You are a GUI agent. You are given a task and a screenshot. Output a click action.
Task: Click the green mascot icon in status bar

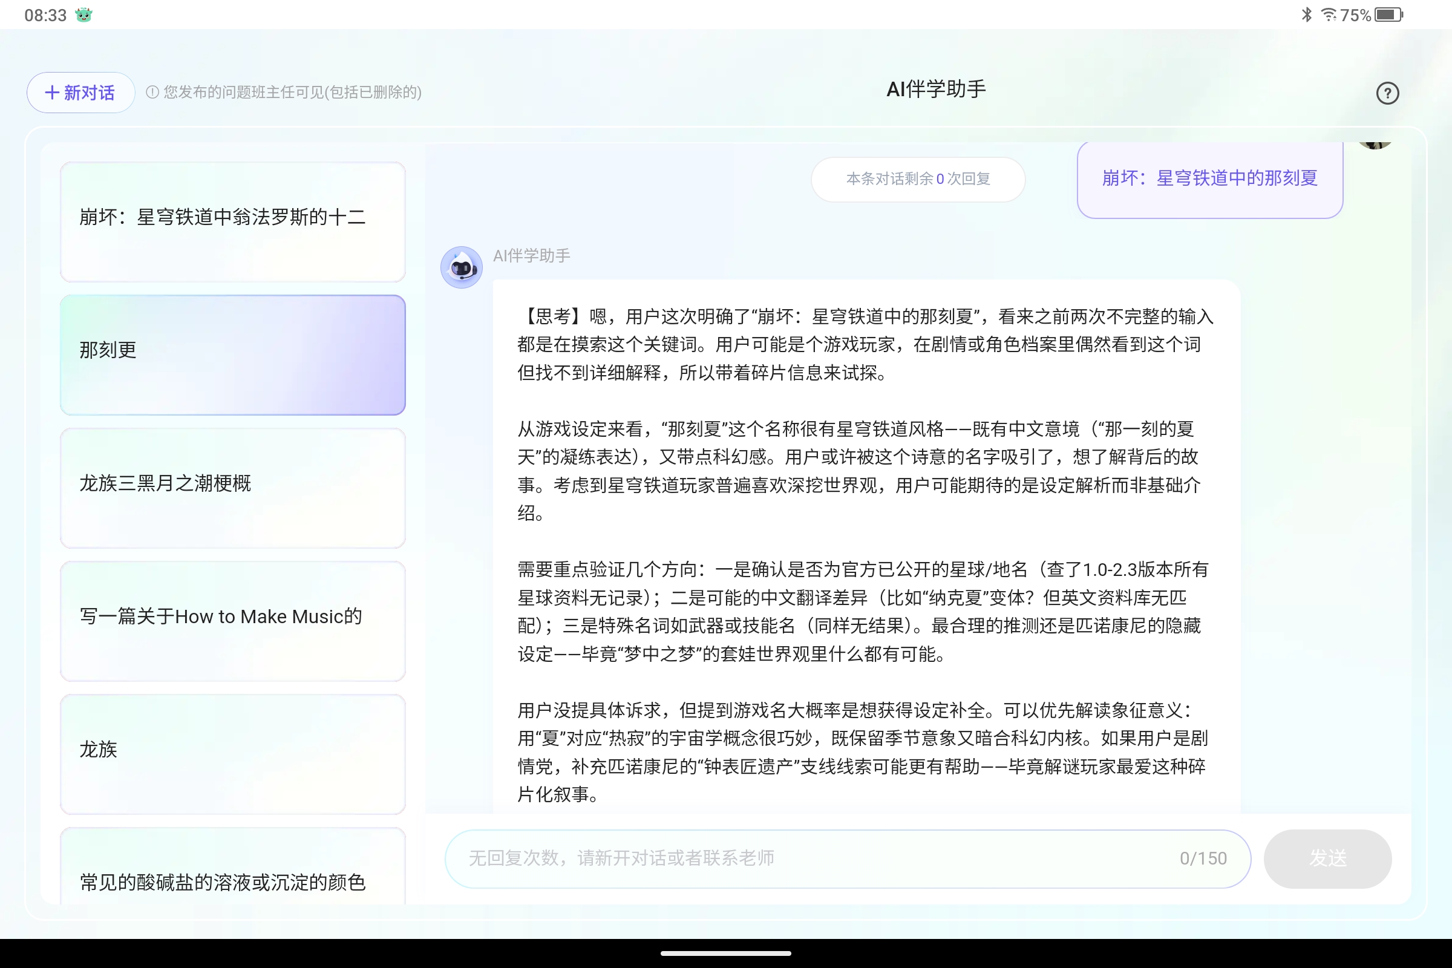click(84, 15)
